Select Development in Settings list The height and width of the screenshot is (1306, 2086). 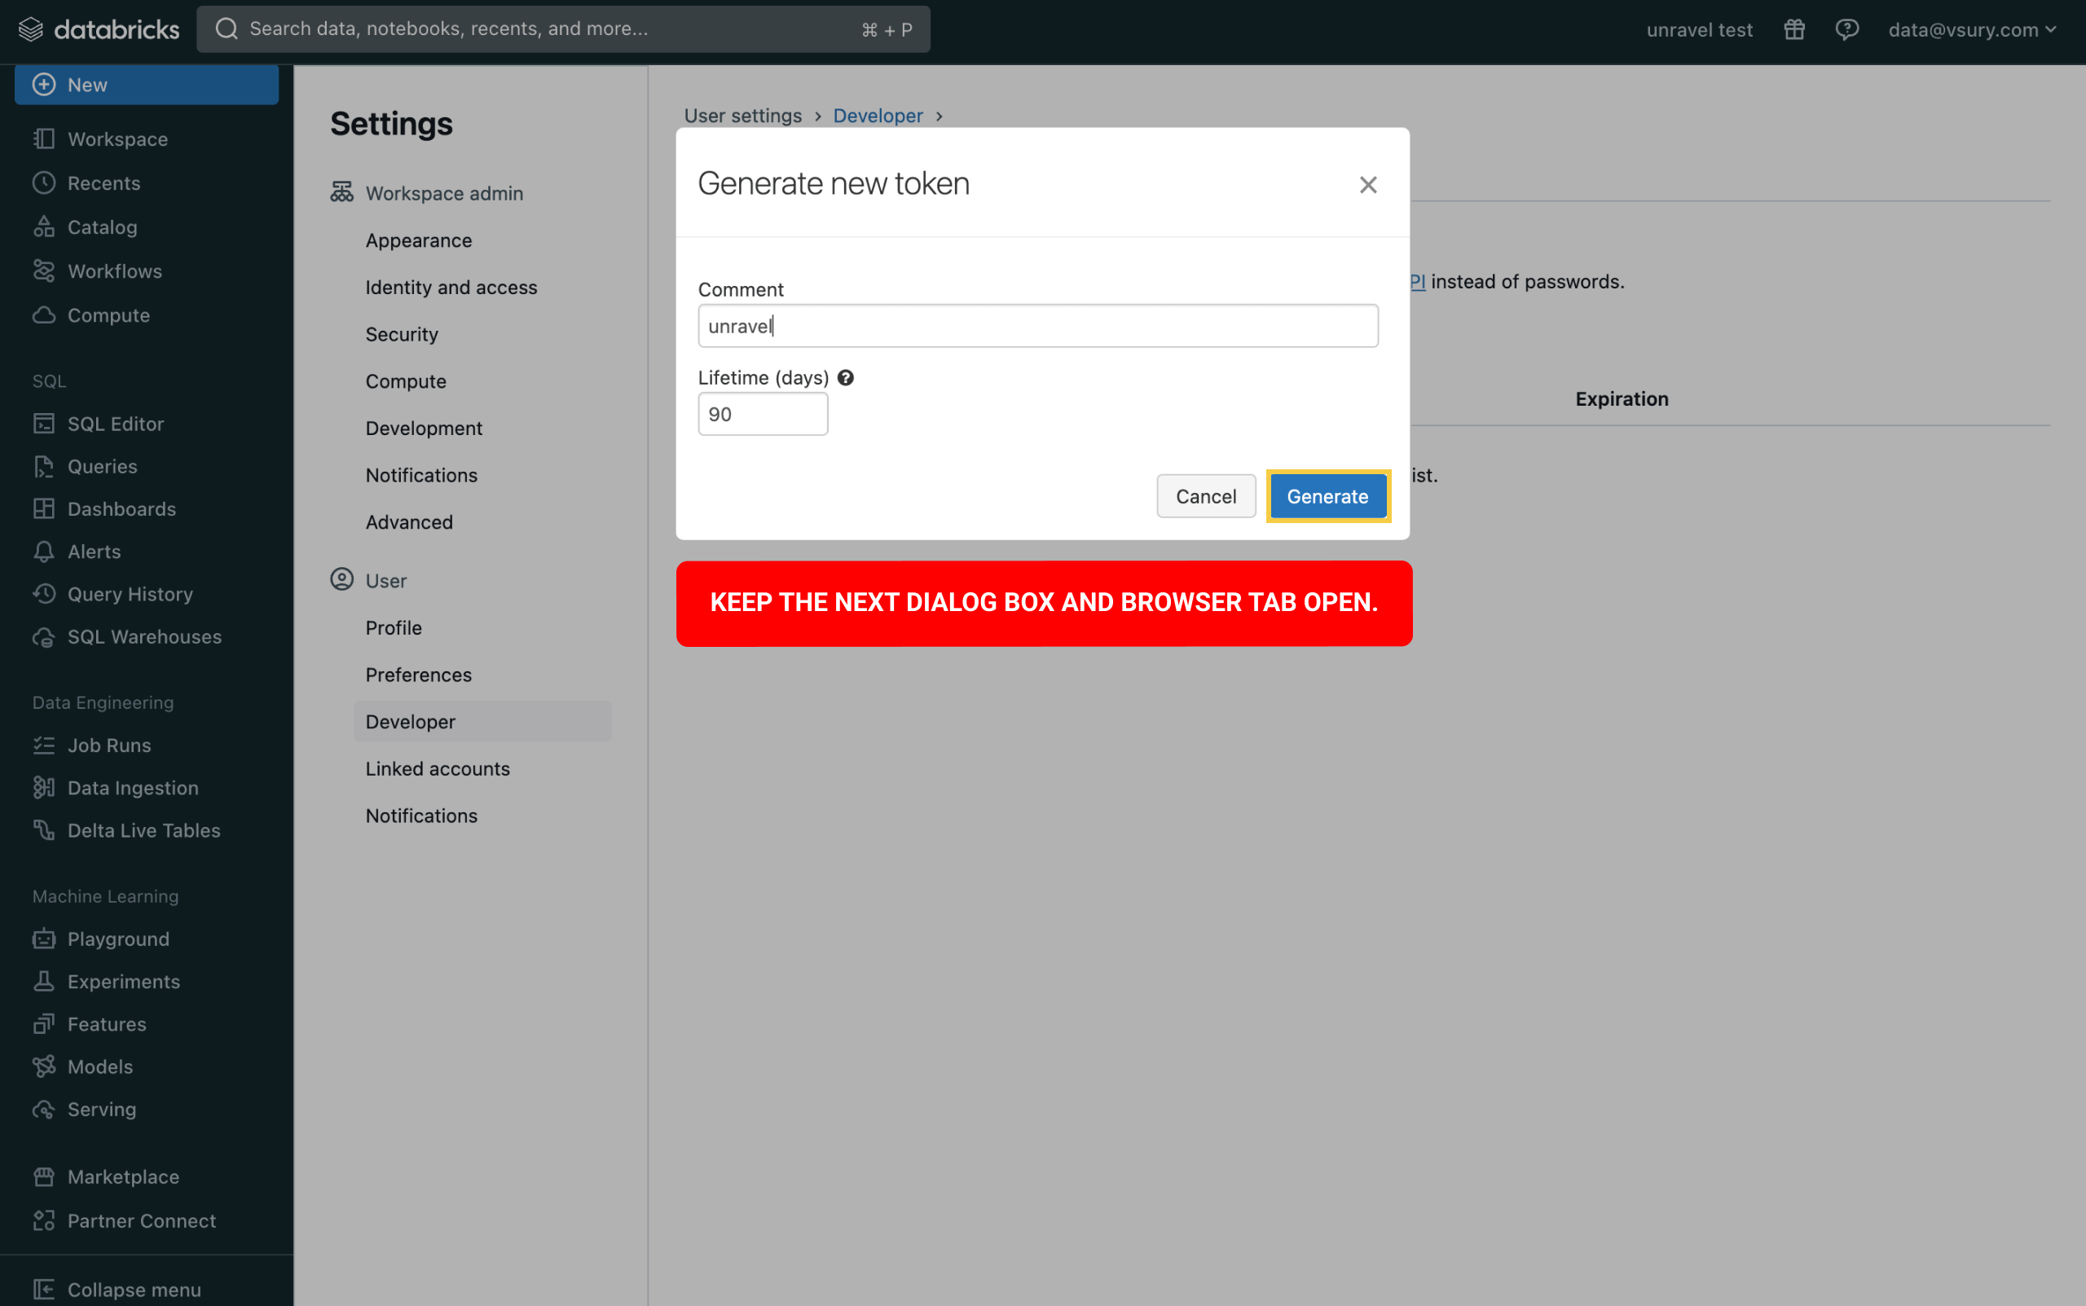424,428
